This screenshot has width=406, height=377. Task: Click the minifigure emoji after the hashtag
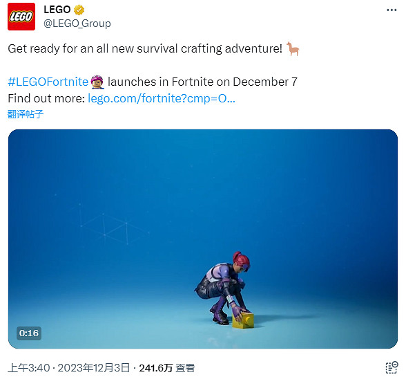click(97, 82)
